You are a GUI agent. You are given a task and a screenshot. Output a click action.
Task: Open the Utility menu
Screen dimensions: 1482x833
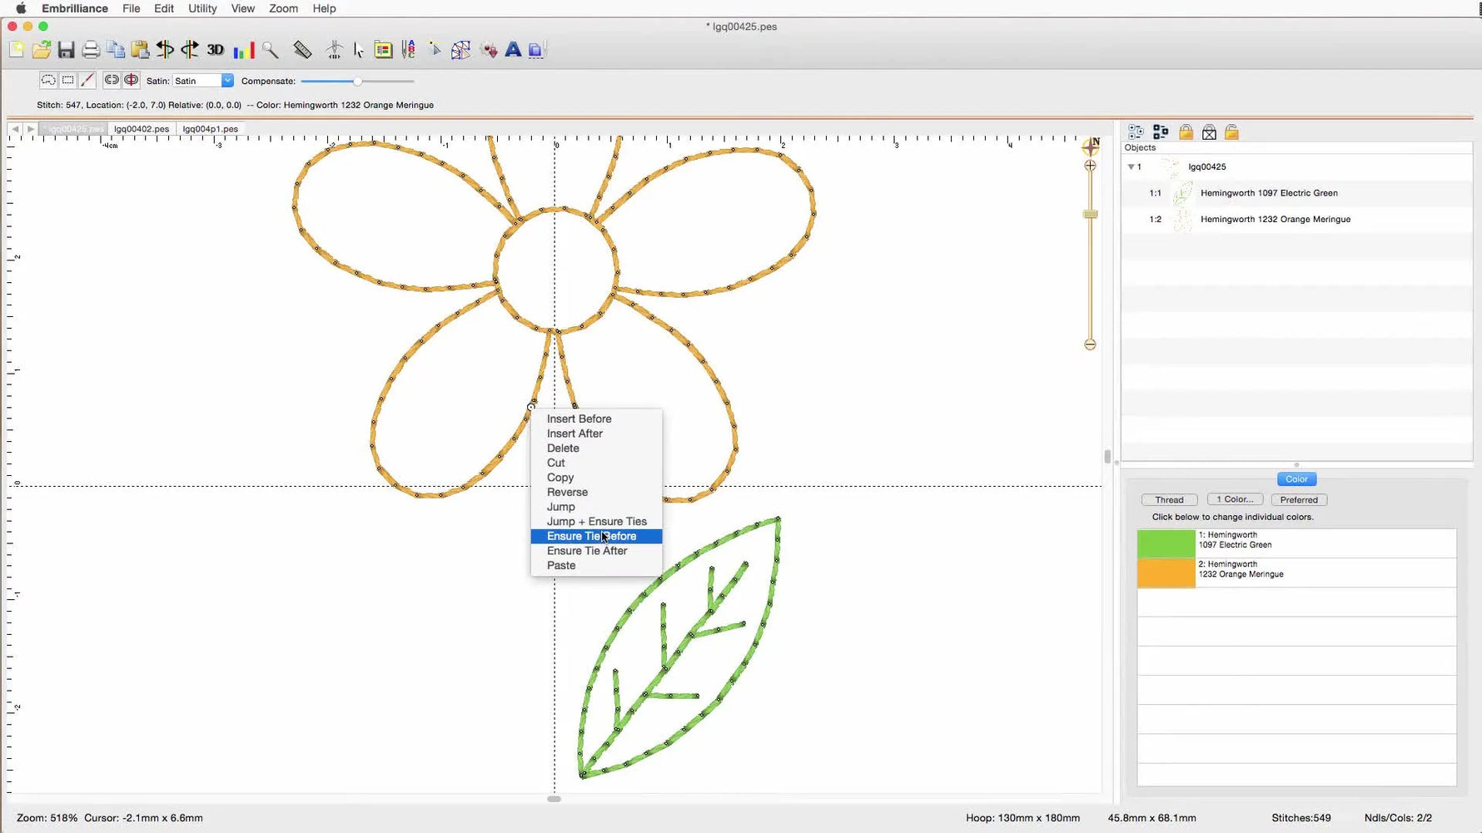click(x=201, y=8)
